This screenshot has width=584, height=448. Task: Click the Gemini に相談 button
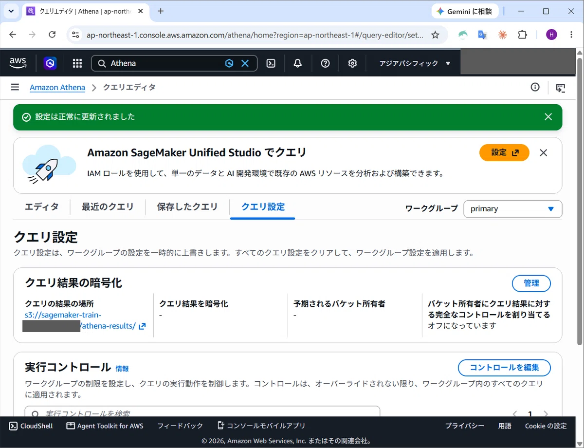(465, 11)
